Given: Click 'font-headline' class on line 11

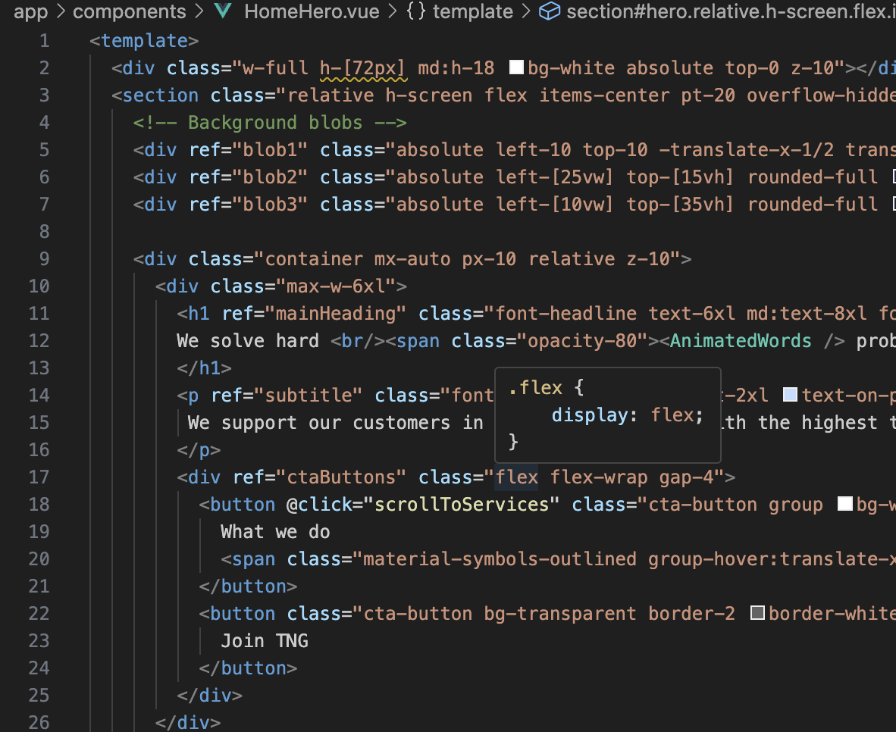Looking at the screenshot, I should tap(565, 313).
